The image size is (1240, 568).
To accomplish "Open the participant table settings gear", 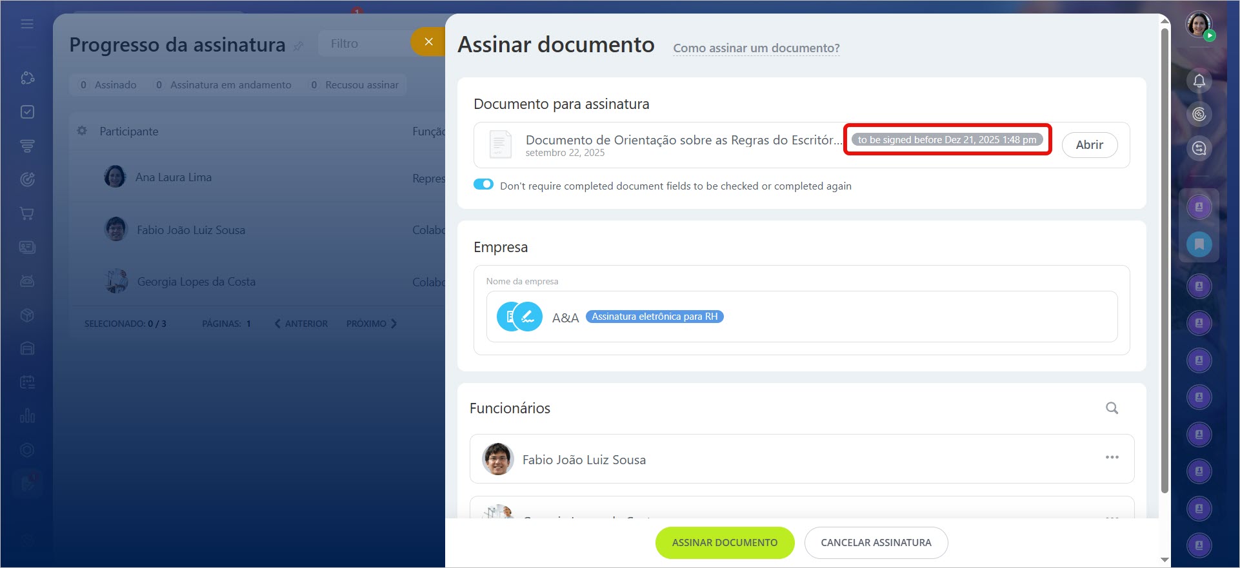I will (x=82, y=131).
